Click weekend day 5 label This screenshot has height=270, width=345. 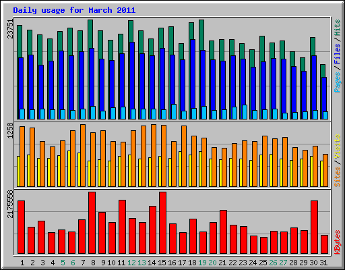tap(63, 263)
